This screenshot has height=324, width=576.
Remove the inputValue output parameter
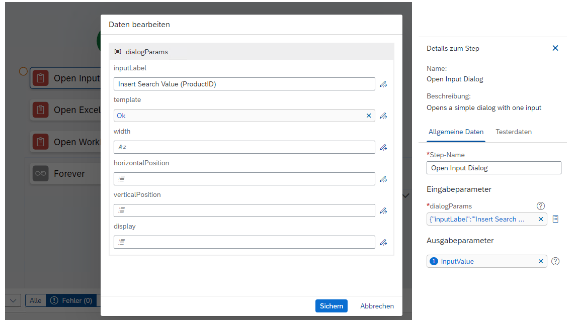pyautogui.click(x=541, y=261)
